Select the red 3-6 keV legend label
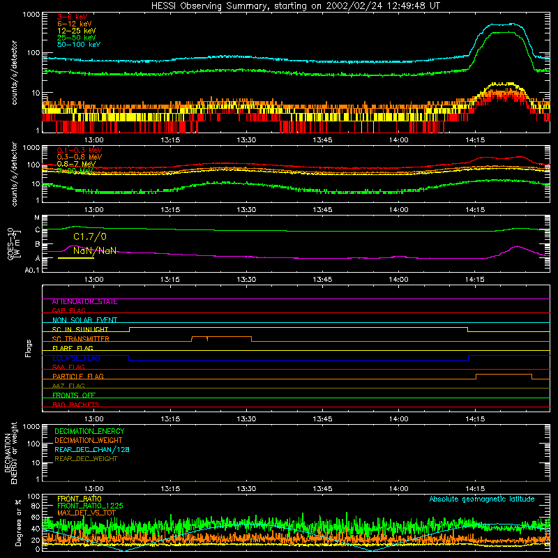This screenshot has height=558, width=558. (x=73, y=17)
